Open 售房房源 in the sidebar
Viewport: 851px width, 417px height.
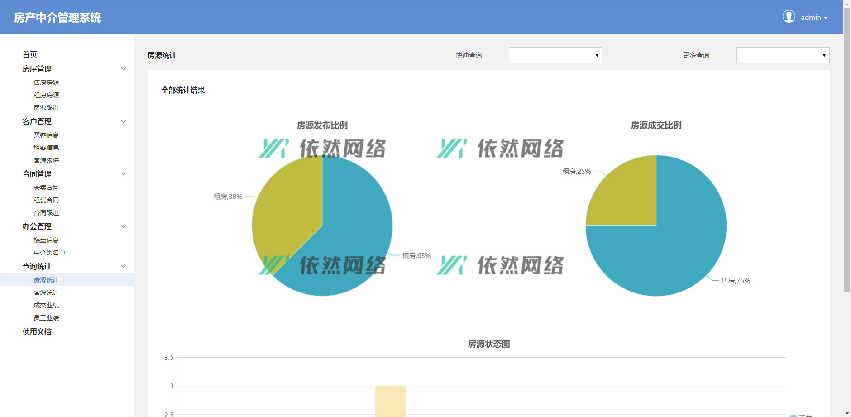point(46,82)
